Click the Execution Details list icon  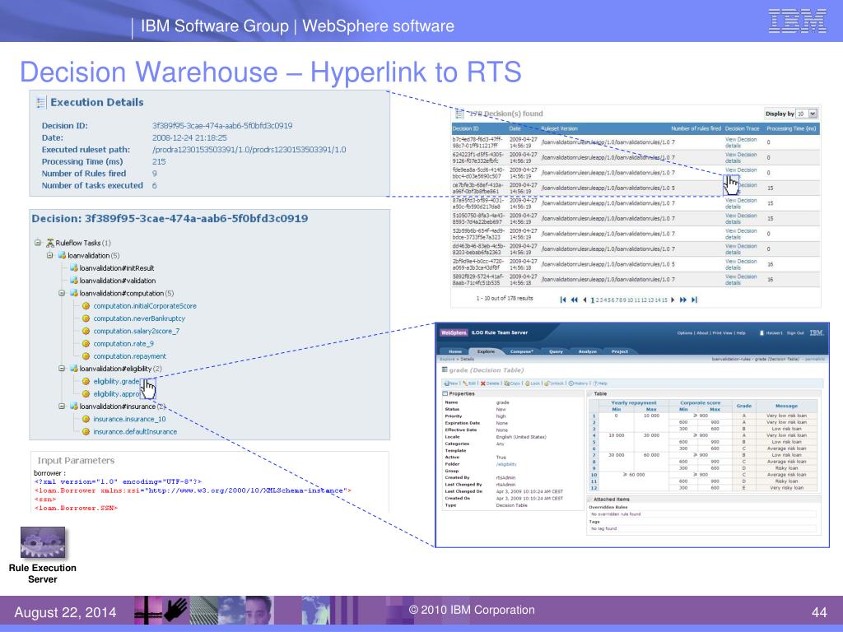41,102
